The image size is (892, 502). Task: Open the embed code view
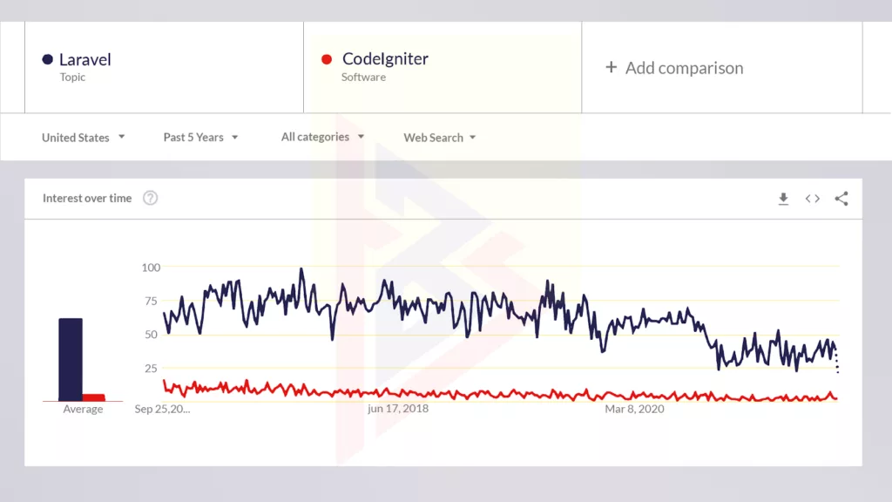tap(812, 199)
